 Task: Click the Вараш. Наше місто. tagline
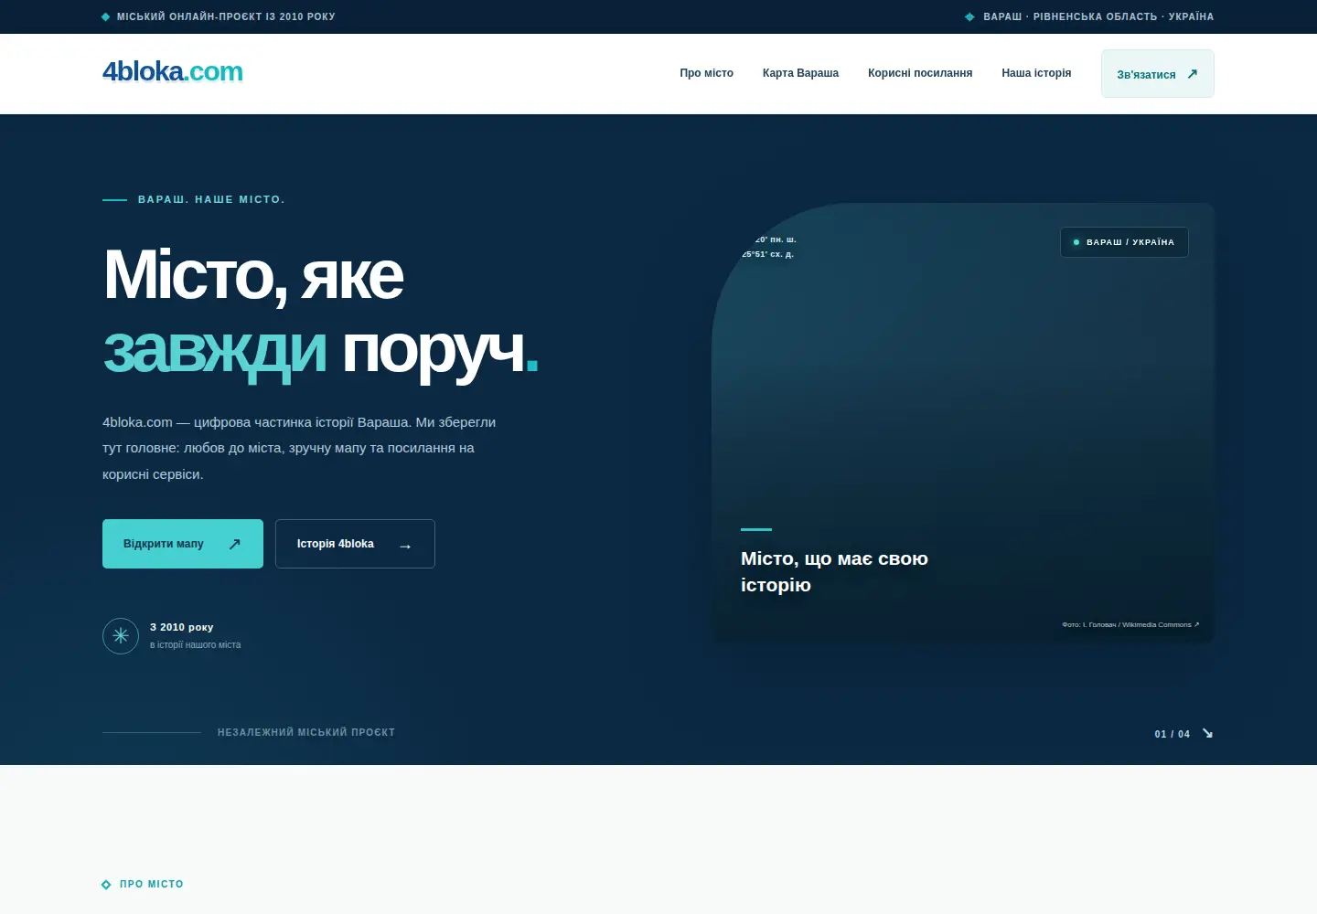211,199
